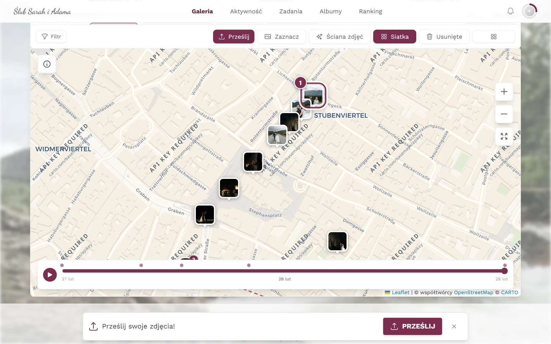The image size is (551, 344).
Task: Open the user profile avatar
Action: pyautogui.click(x=530, y=11)
